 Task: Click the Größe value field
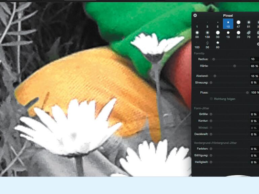pyautogui.click(x=254, y=114)
